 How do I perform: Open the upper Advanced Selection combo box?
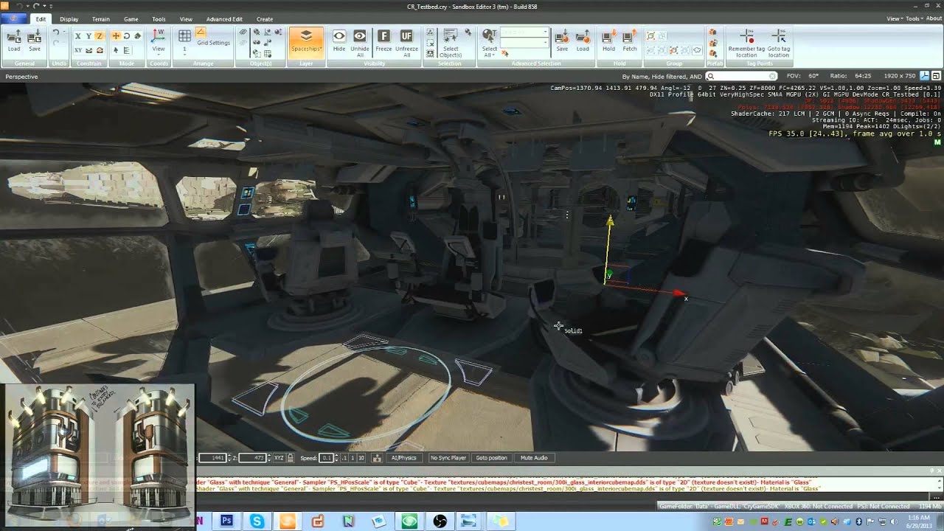(524, 32)
